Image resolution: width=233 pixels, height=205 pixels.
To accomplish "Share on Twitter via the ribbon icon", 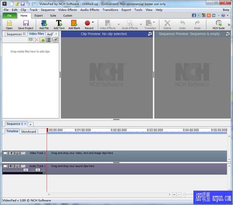I will 199,16.
